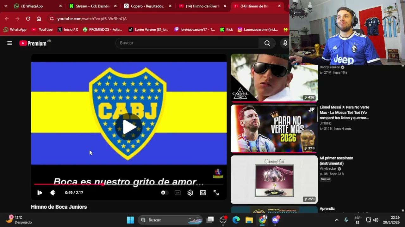Open OBS Studio taskbar icon

pos(223,220)
